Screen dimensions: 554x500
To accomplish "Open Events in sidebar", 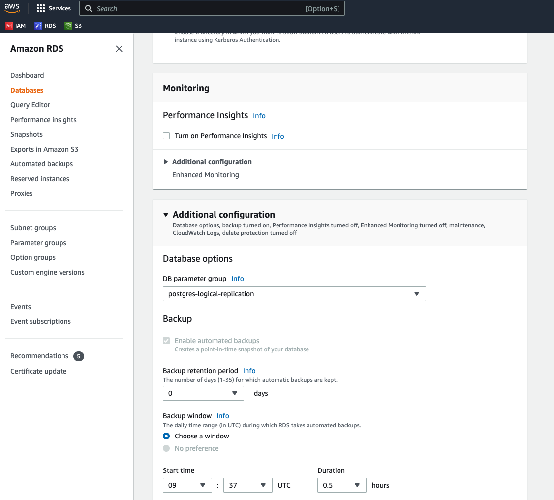I will click(21, 307).
